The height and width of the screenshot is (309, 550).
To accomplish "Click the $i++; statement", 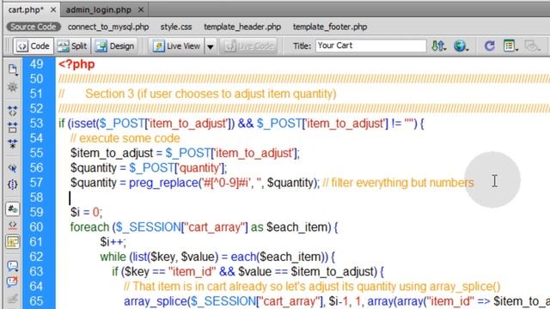I will tap(113, 242).
